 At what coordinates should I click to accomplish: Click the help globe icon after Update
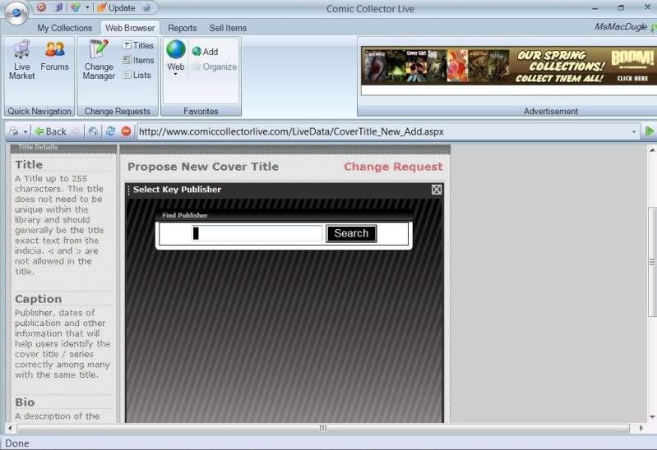click(x=146, y=7)
